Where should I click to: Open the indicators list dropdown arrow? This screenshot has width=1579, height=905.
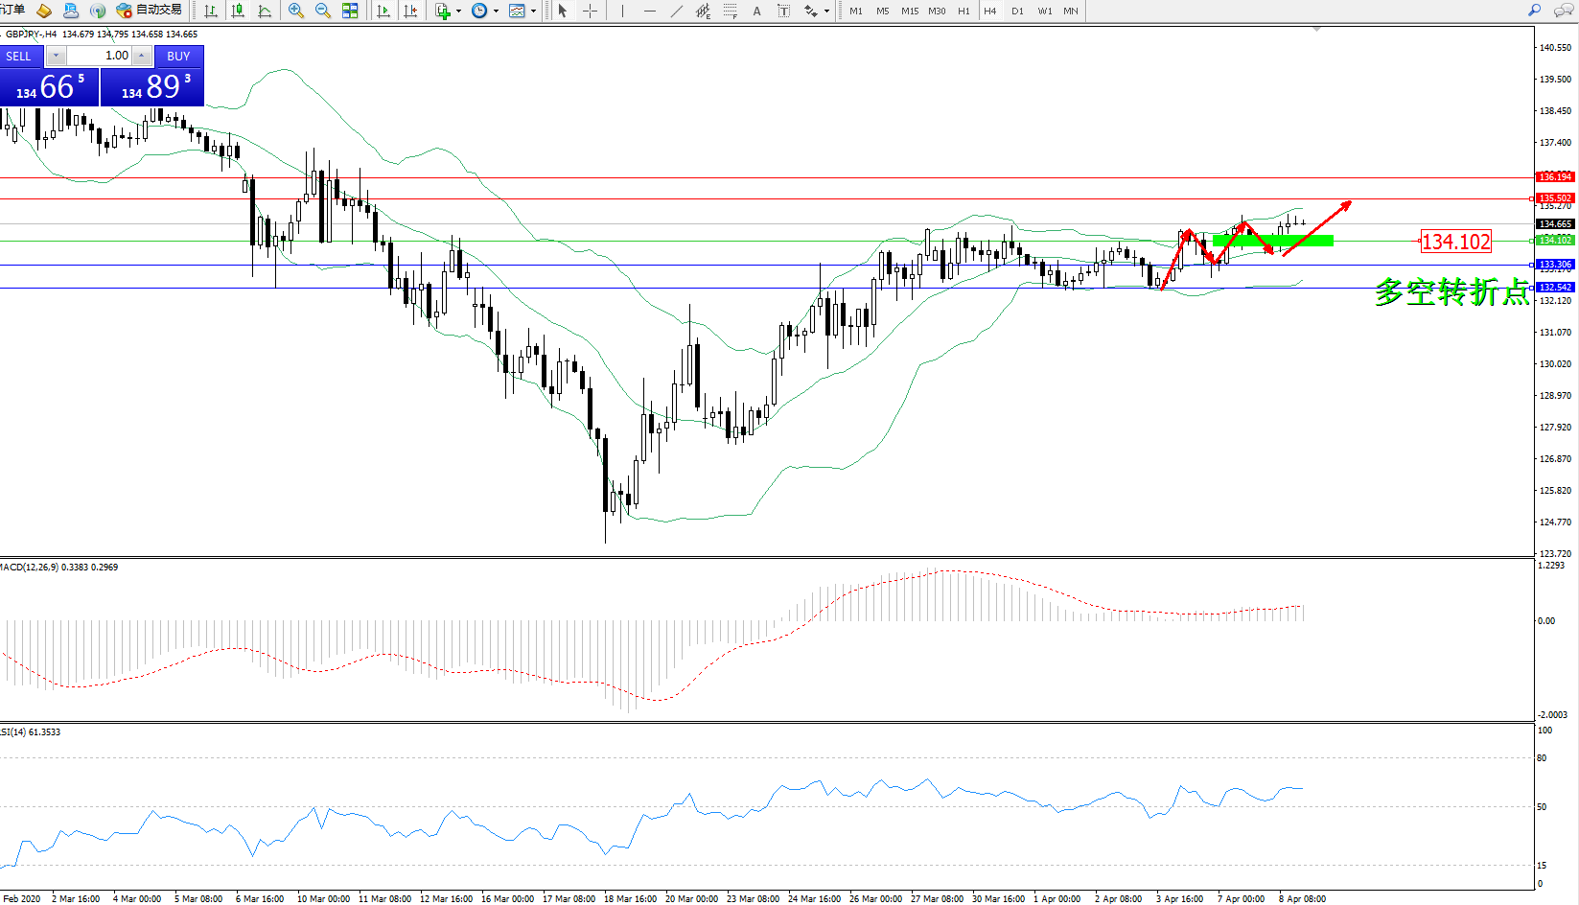point(458,12)
